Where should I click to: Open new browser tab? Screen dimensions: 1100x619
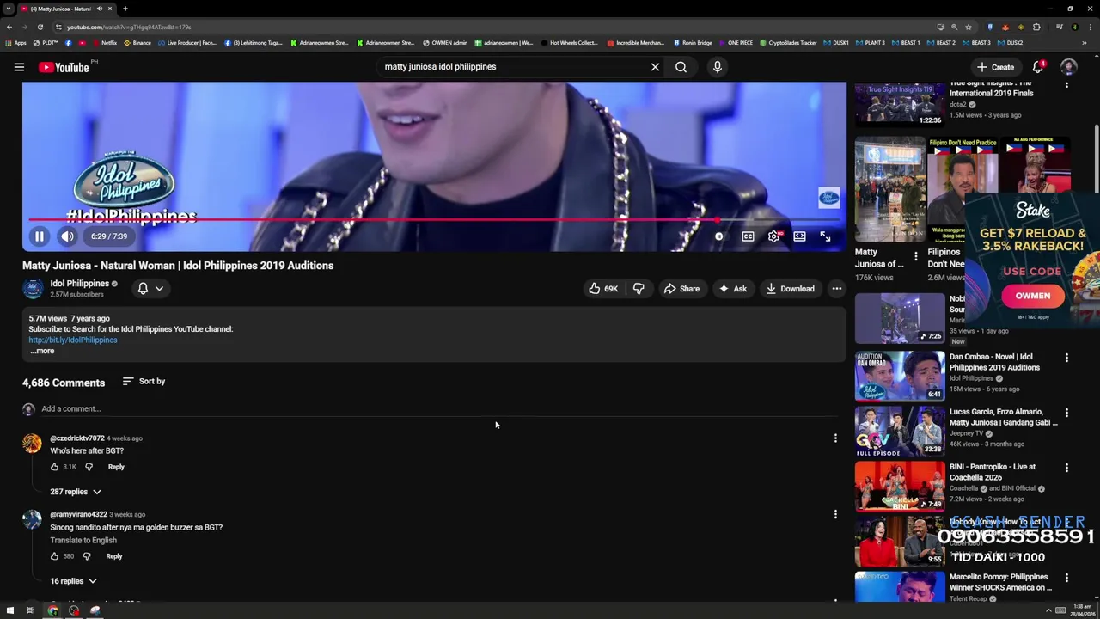coord(125,9)
